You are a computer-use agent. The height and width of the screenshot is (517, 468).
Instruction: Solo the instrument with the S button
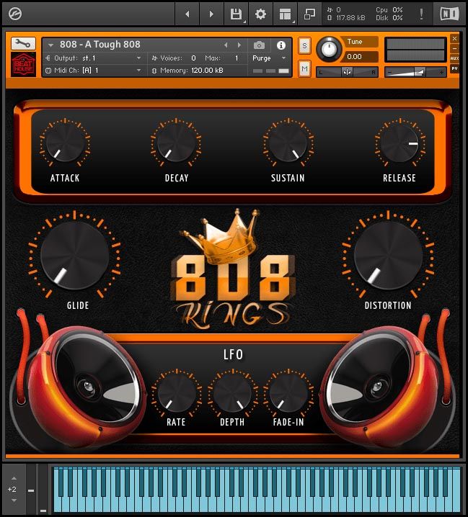point(304,45)
